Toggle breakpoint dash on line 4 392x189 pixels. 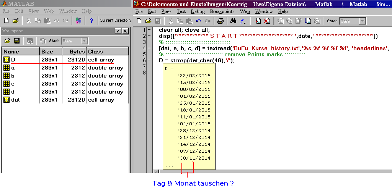[149, 48]
